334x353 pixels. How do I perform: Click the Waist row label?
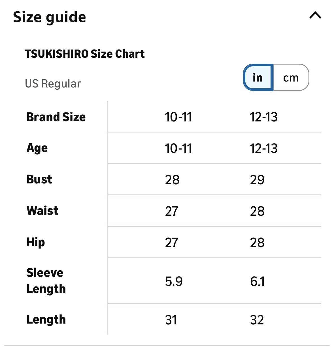(42, 211)
